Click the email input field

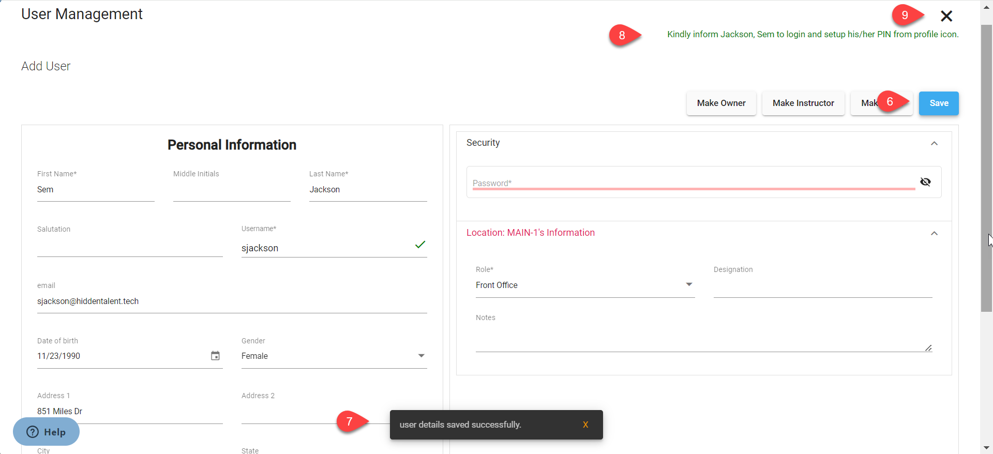click(232, 301)
